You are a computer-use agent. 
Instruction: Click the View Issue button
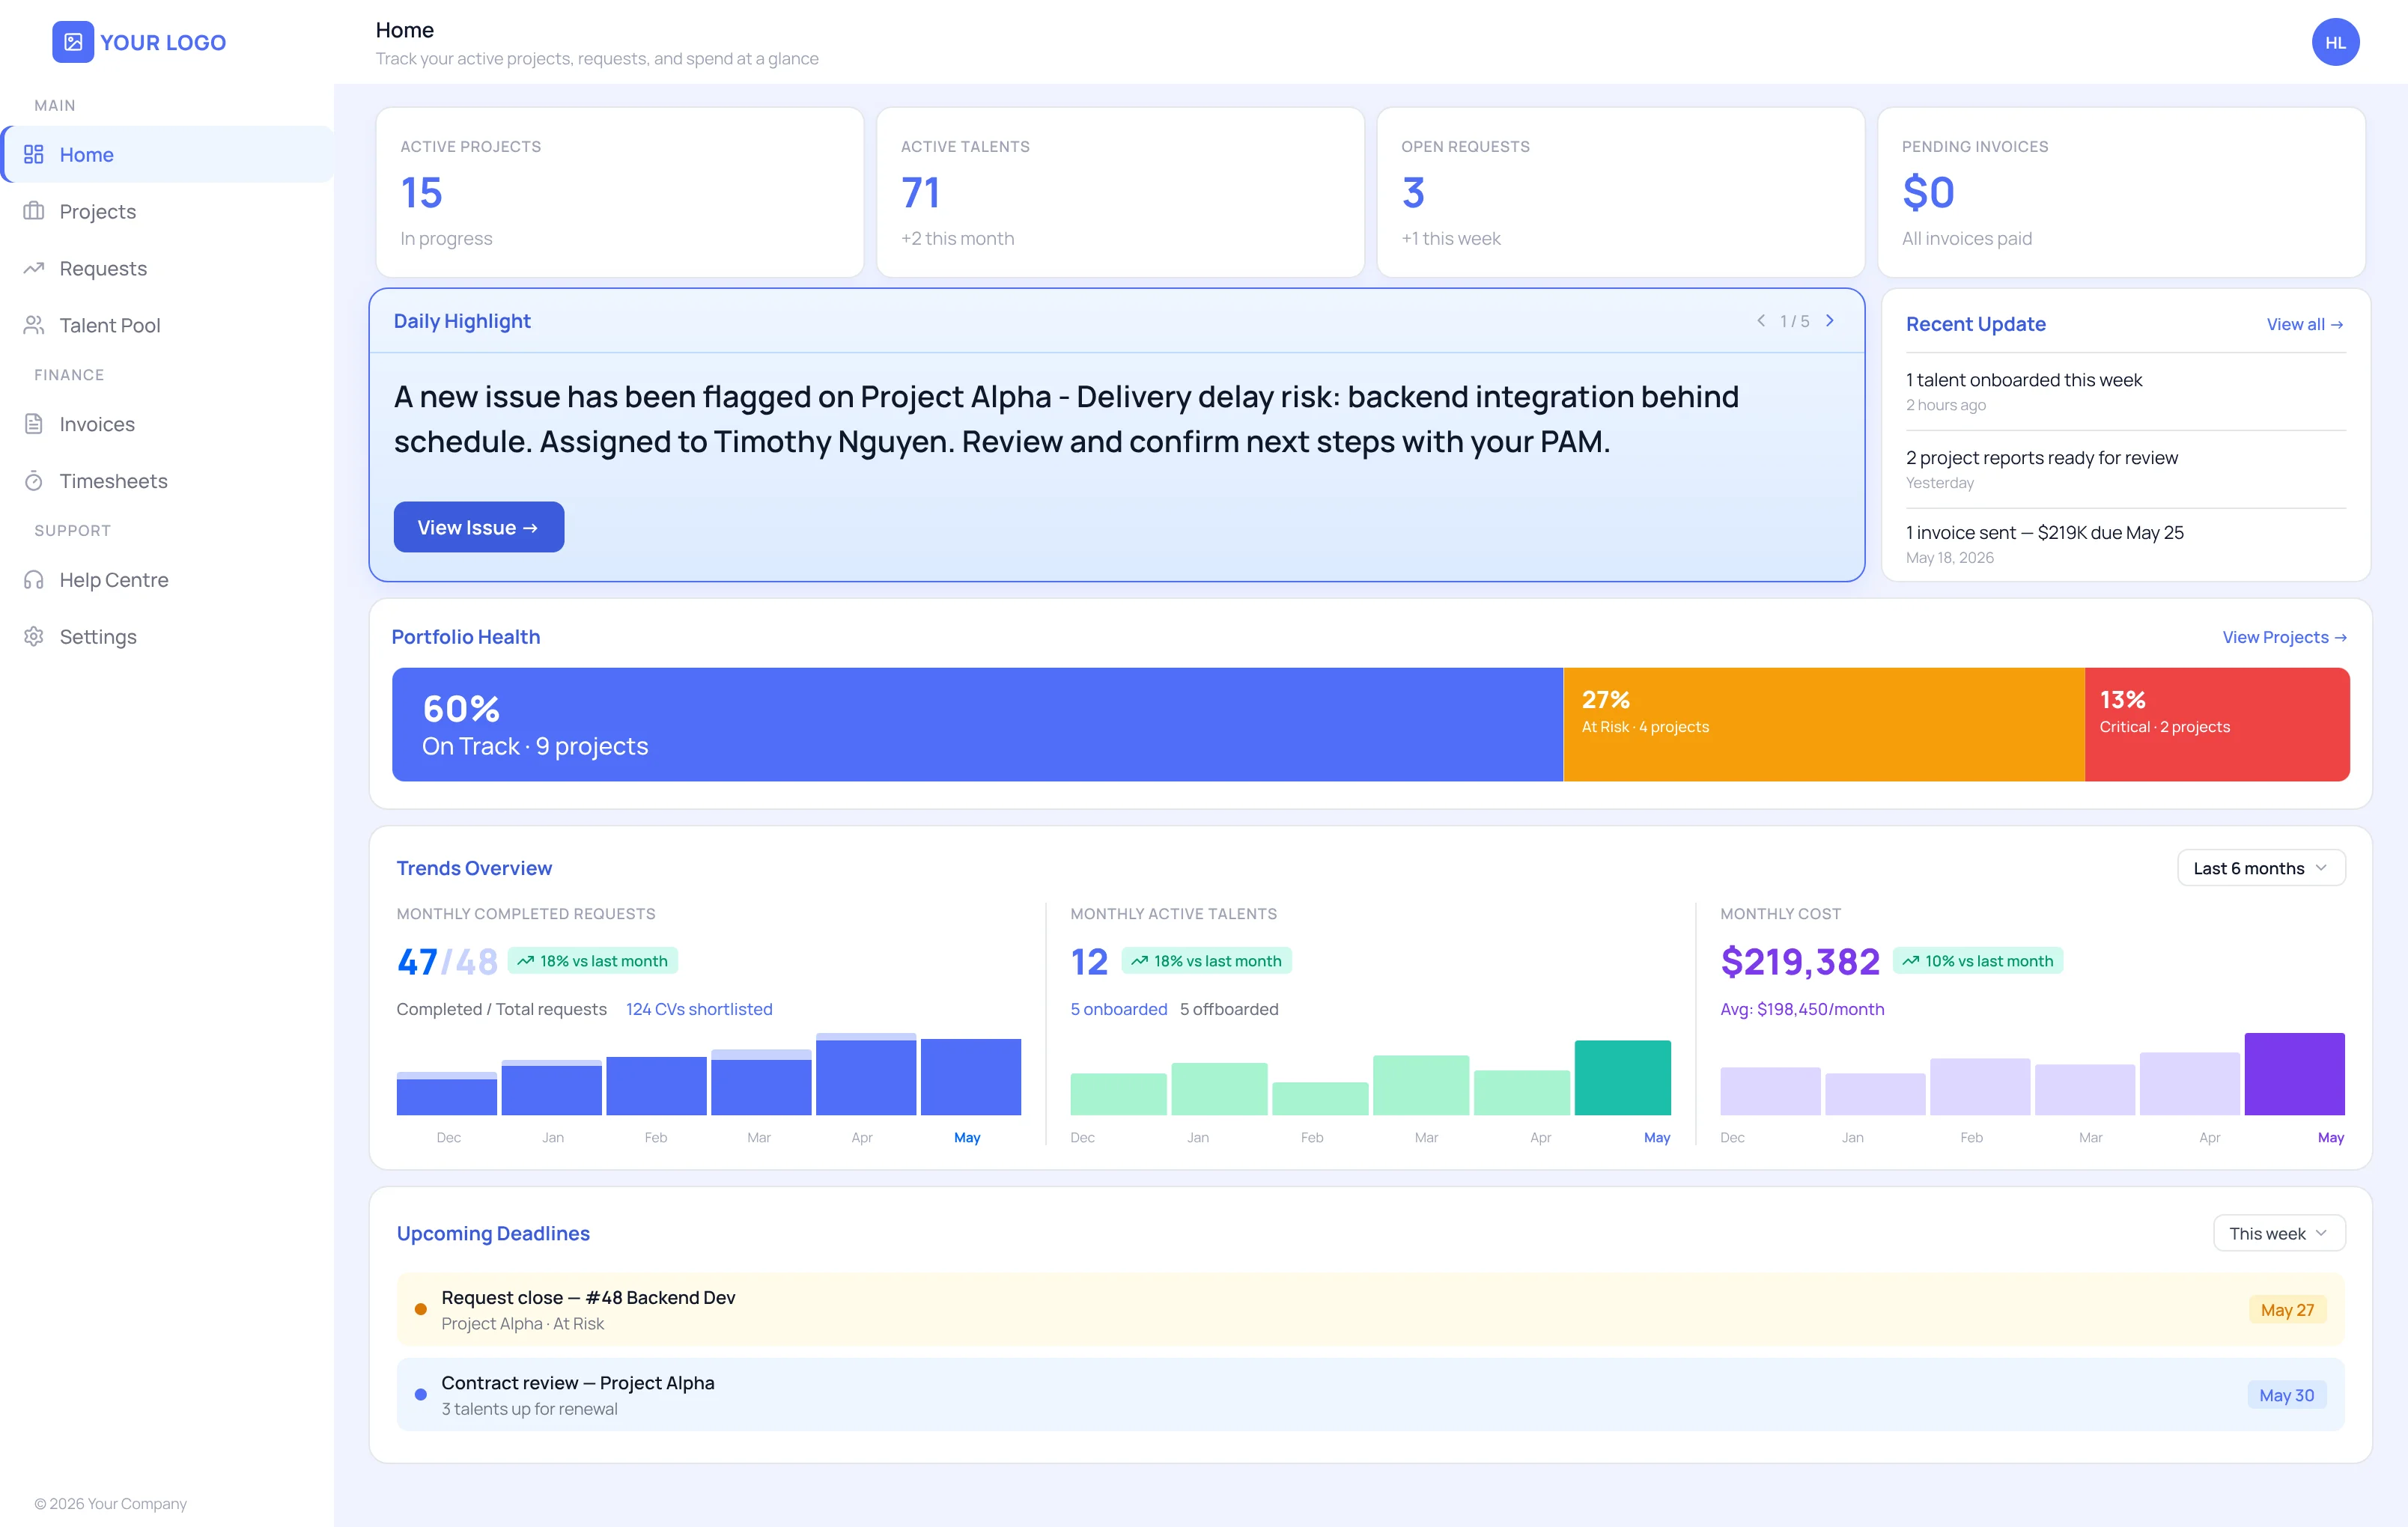point(479,527)
